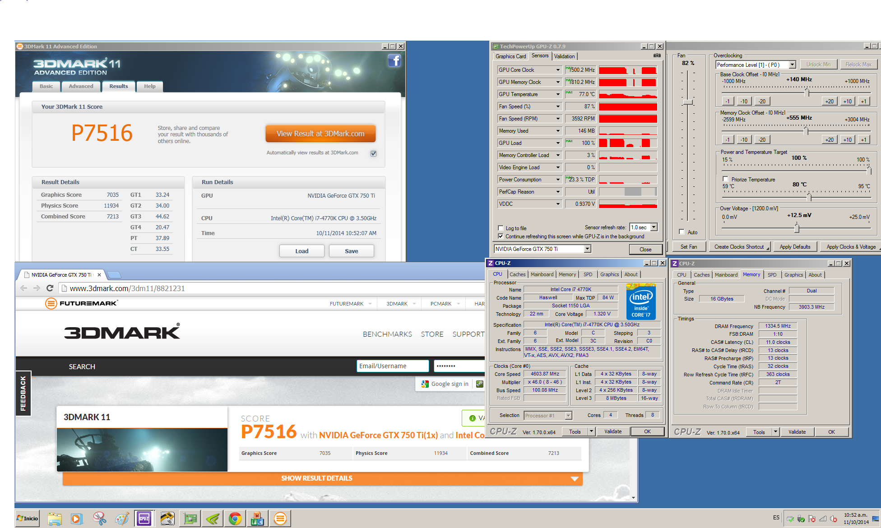Switch to Advanced tab in 3DMark 11
This screenshot has width=881, height=528.
point(81,86)
